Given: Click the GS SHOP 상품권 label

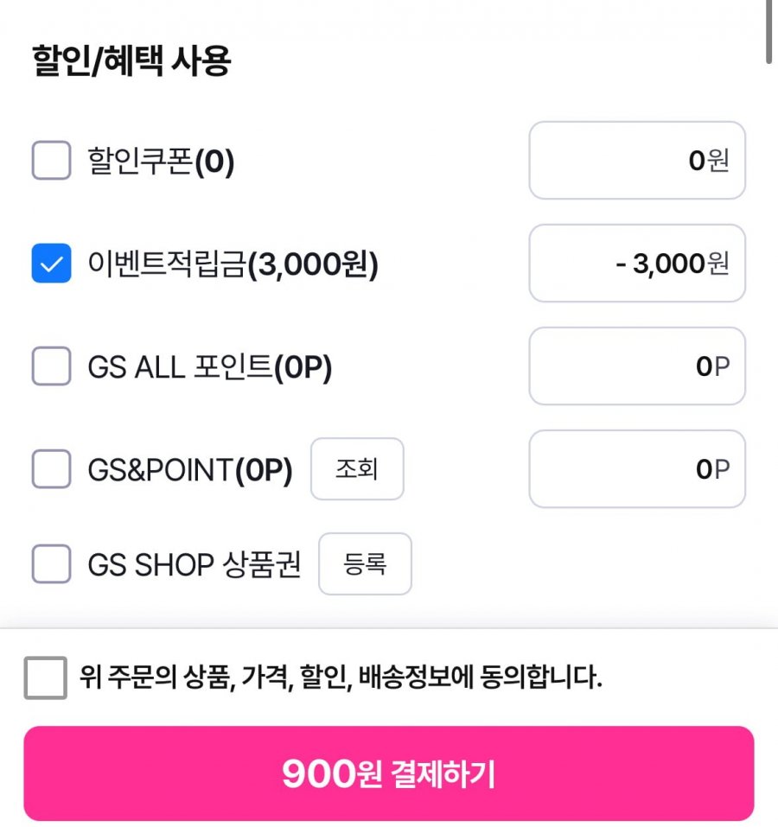Looking at the screenshot, I should 194,565.
